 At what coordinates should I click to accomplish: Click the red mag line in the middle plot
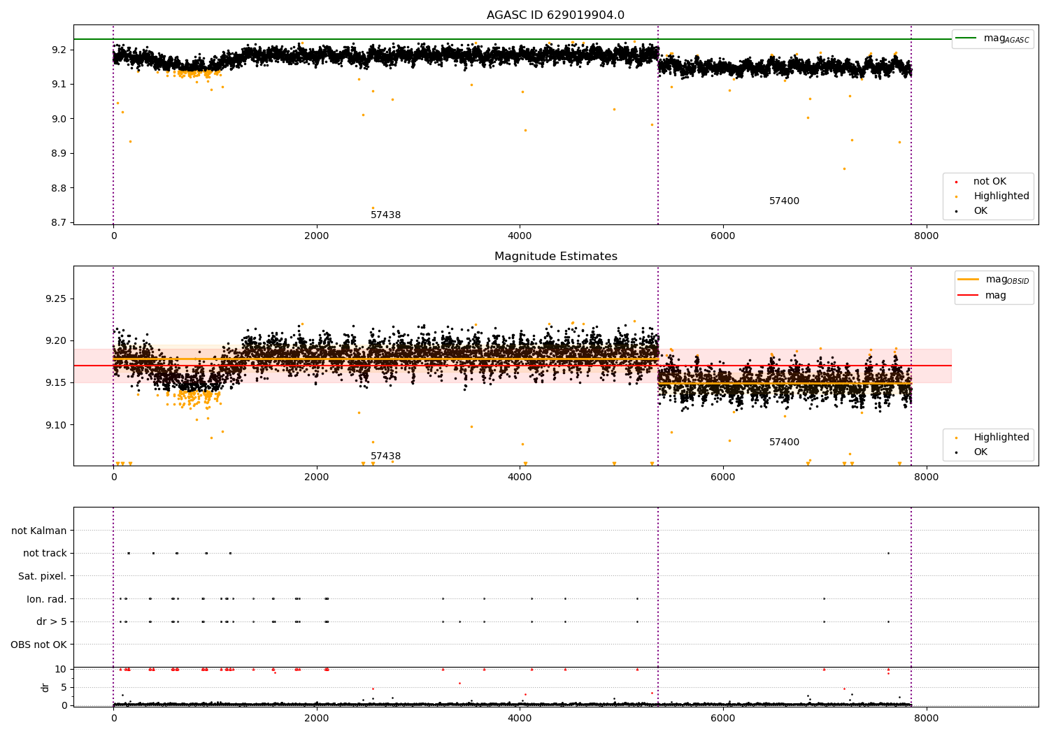(x=513, y=366)
